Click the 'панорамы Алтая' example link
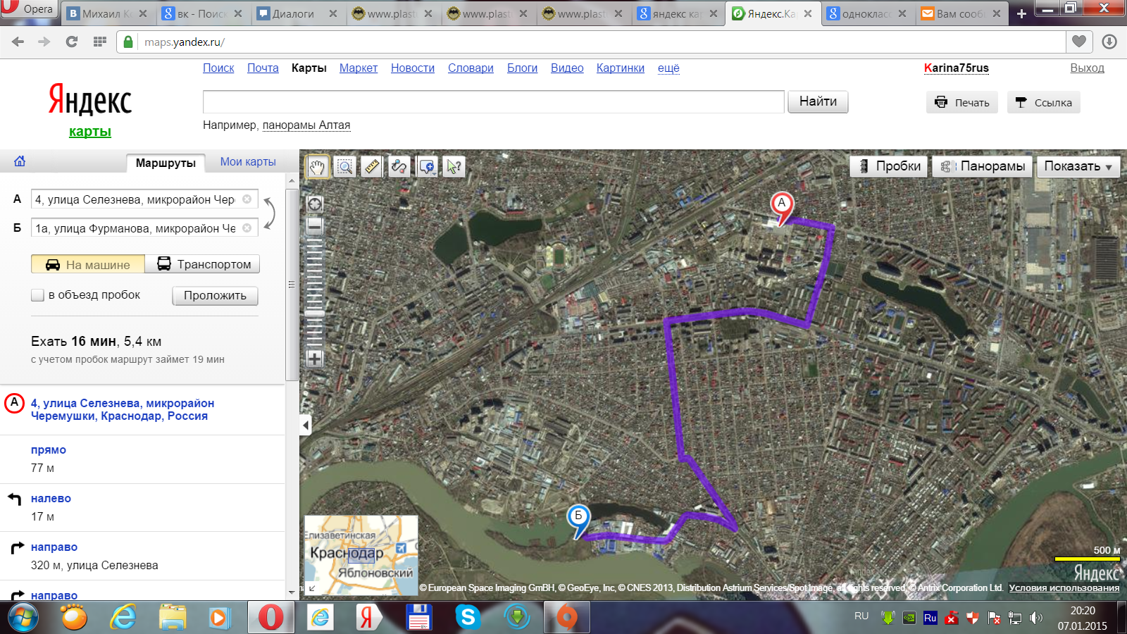The height and width of the screenshot is (634, 1127). point(306,125)
